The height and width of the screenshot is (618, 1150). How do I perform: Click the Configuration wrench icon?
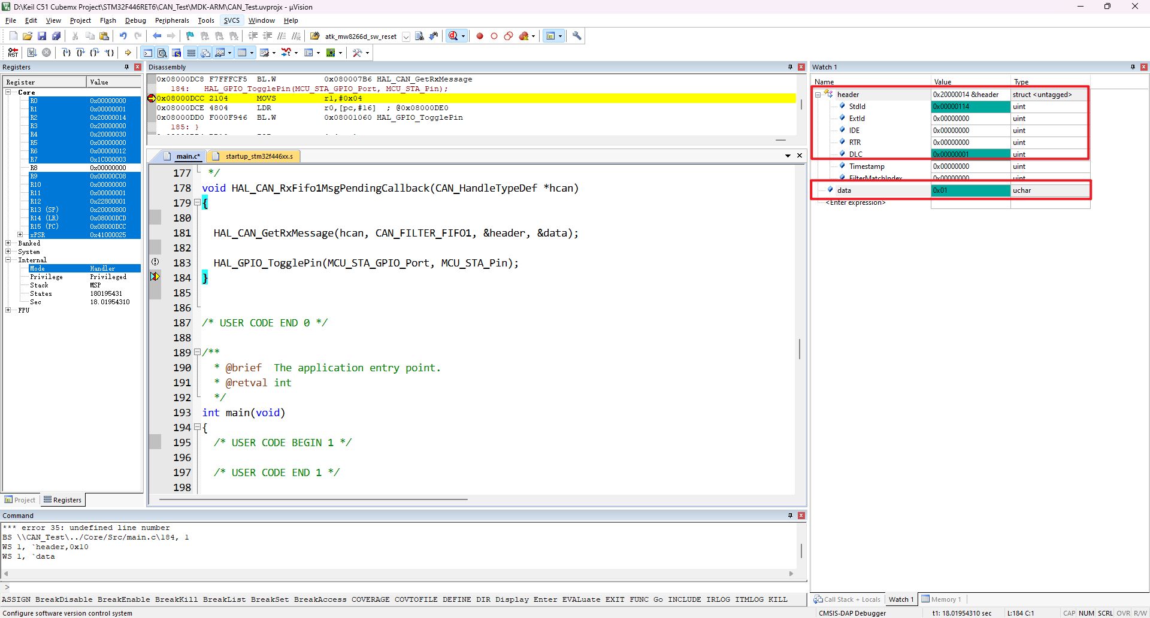click(x=577, y=36)
